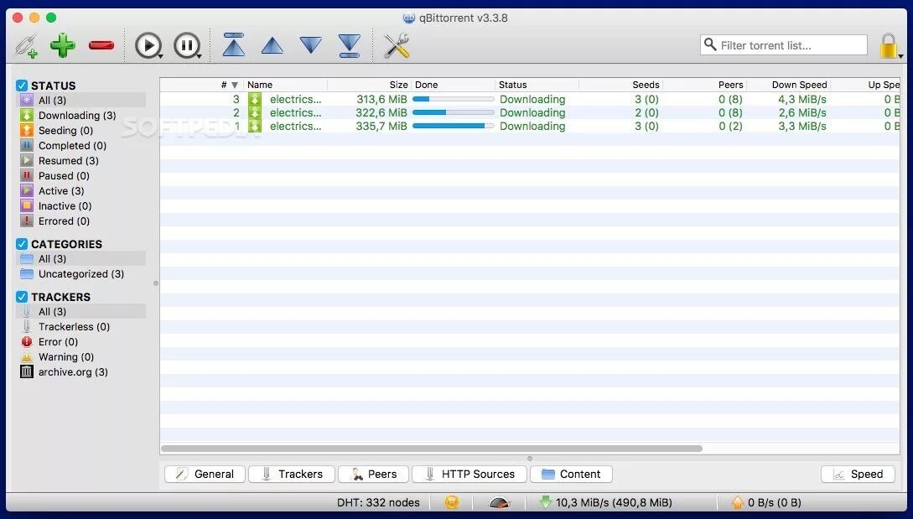The width and height of the screenshot is (913, 519).
Task: Move torrent to bottom of queue
Action: [349, 45]
